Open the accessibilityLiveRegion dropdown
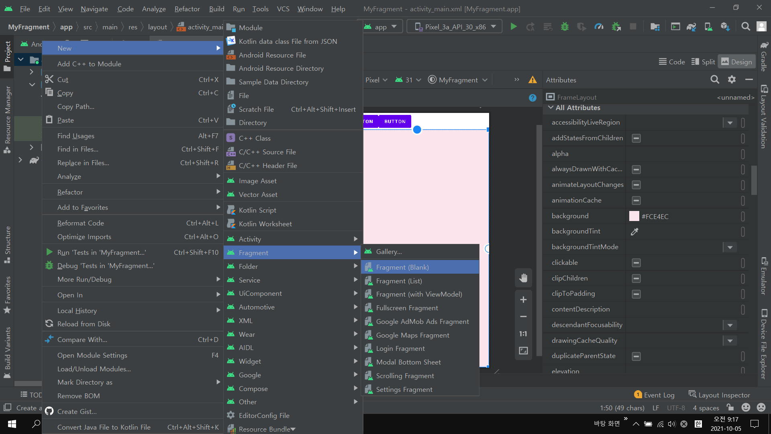This screenshot has height=434, width=771. coord(730,123)
